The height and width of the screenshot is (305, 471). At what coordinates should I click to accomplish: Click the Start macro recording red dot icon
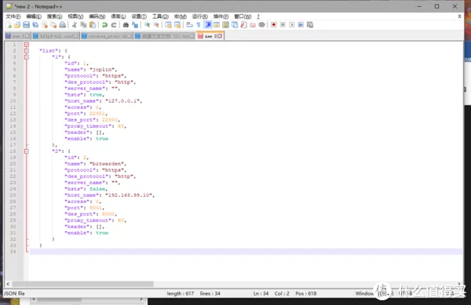click(273, 25)
